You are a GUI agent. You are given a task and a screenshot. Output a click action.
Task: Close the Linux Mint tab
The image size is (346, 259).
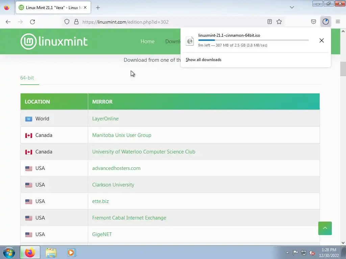pos(85,7)
